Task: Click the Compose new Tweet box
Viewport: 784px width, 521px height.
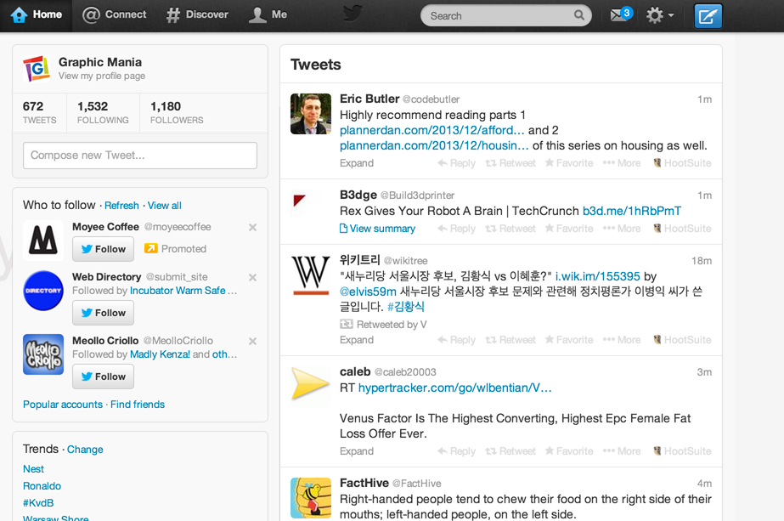Action: click(140, 156)
